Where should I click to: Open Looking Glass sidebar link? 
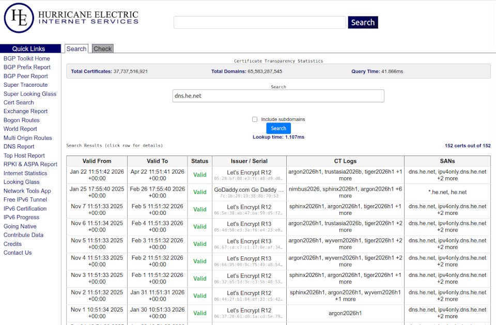[22, 182]
